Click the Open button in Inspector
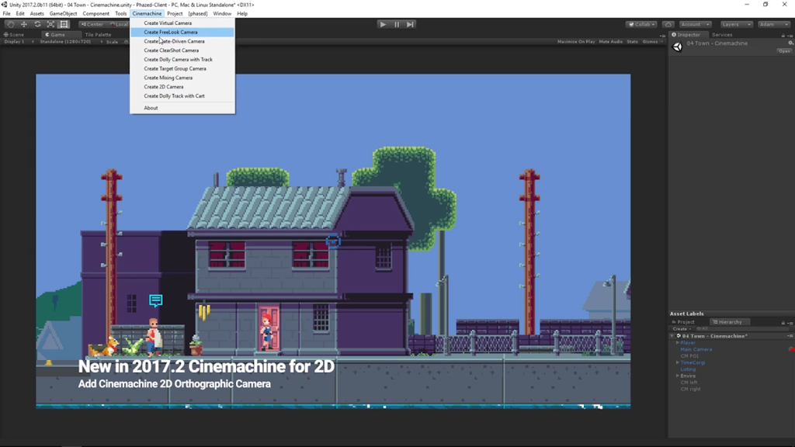The height and width of the screenshot is (447, 795). 784,51
